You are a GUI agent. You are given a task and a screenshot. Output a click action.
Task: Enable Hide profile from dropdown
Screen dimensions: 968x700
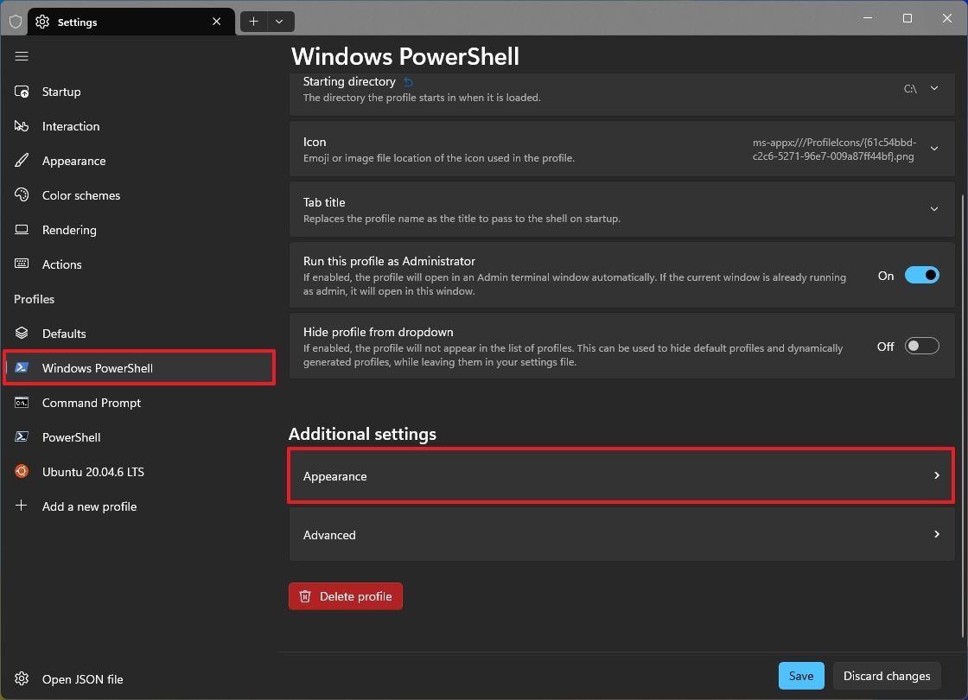(x=921, y=345)
